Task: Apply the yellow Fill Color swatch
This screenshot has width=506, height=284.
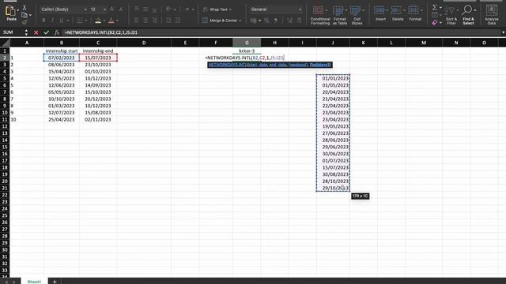Action: [98, 21]
